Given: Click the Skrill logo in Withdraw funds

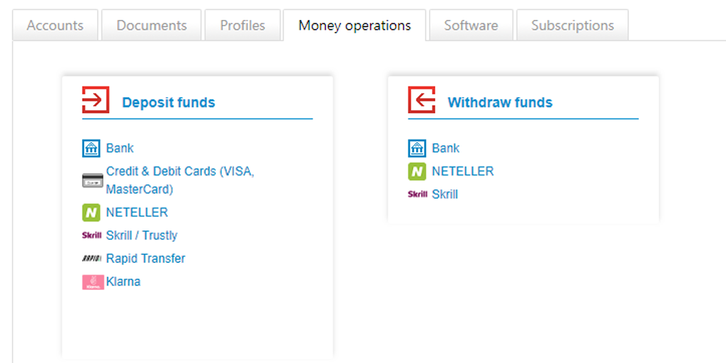Looking at the screenshot, I should click(418, 194).
